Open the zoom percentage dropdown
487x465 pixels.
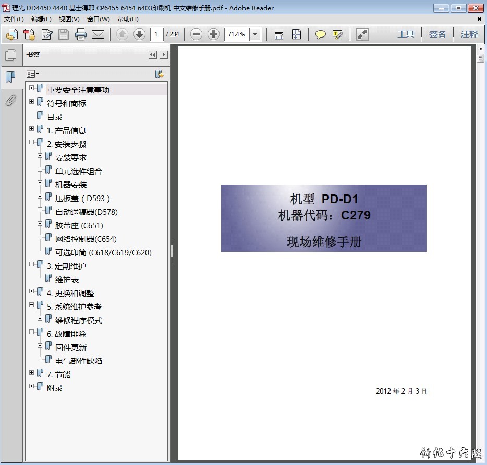pyautogui.click(x=255, y=34)
